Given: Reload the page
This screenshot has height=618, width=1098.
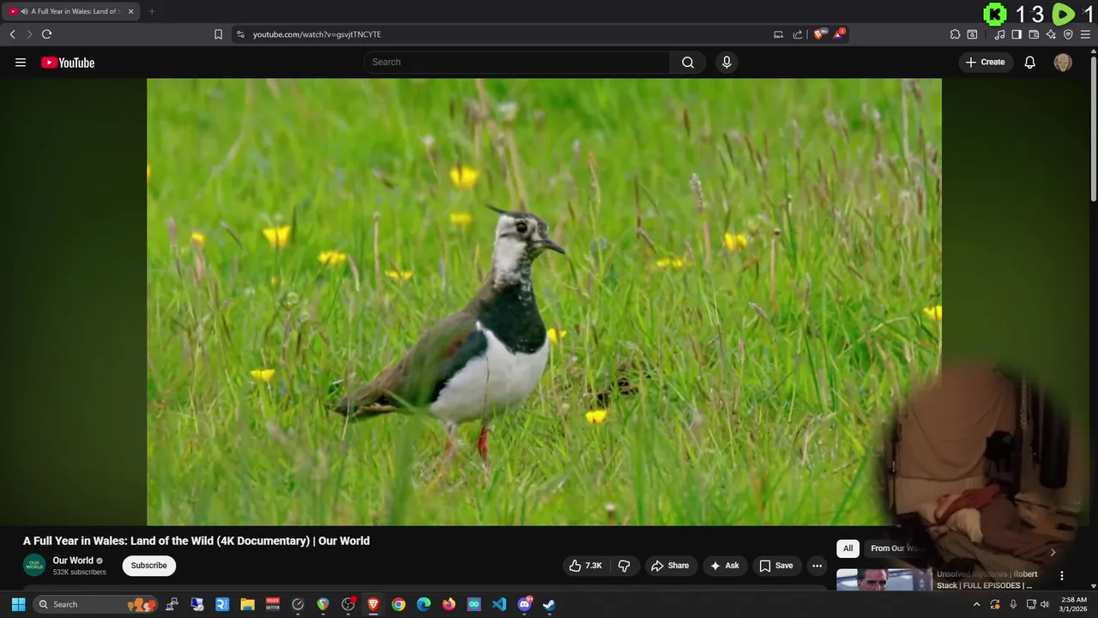Looking at the screenshot, I should [46, 34].
